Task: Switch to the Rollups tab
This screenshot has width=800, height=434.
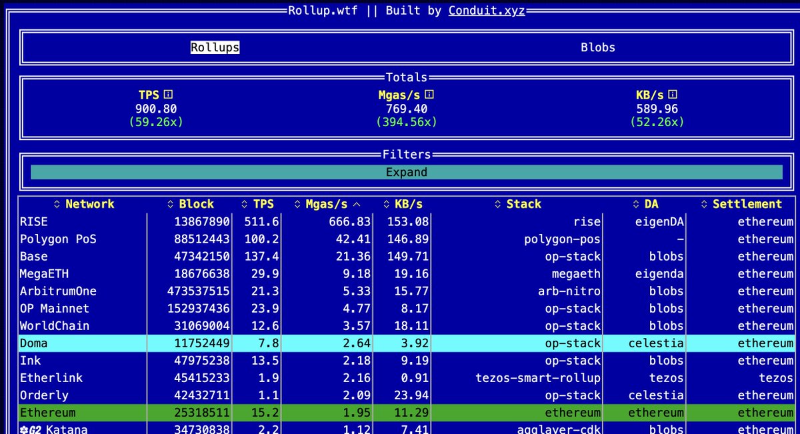Action: pyautogui.click(x=215, y=47)
